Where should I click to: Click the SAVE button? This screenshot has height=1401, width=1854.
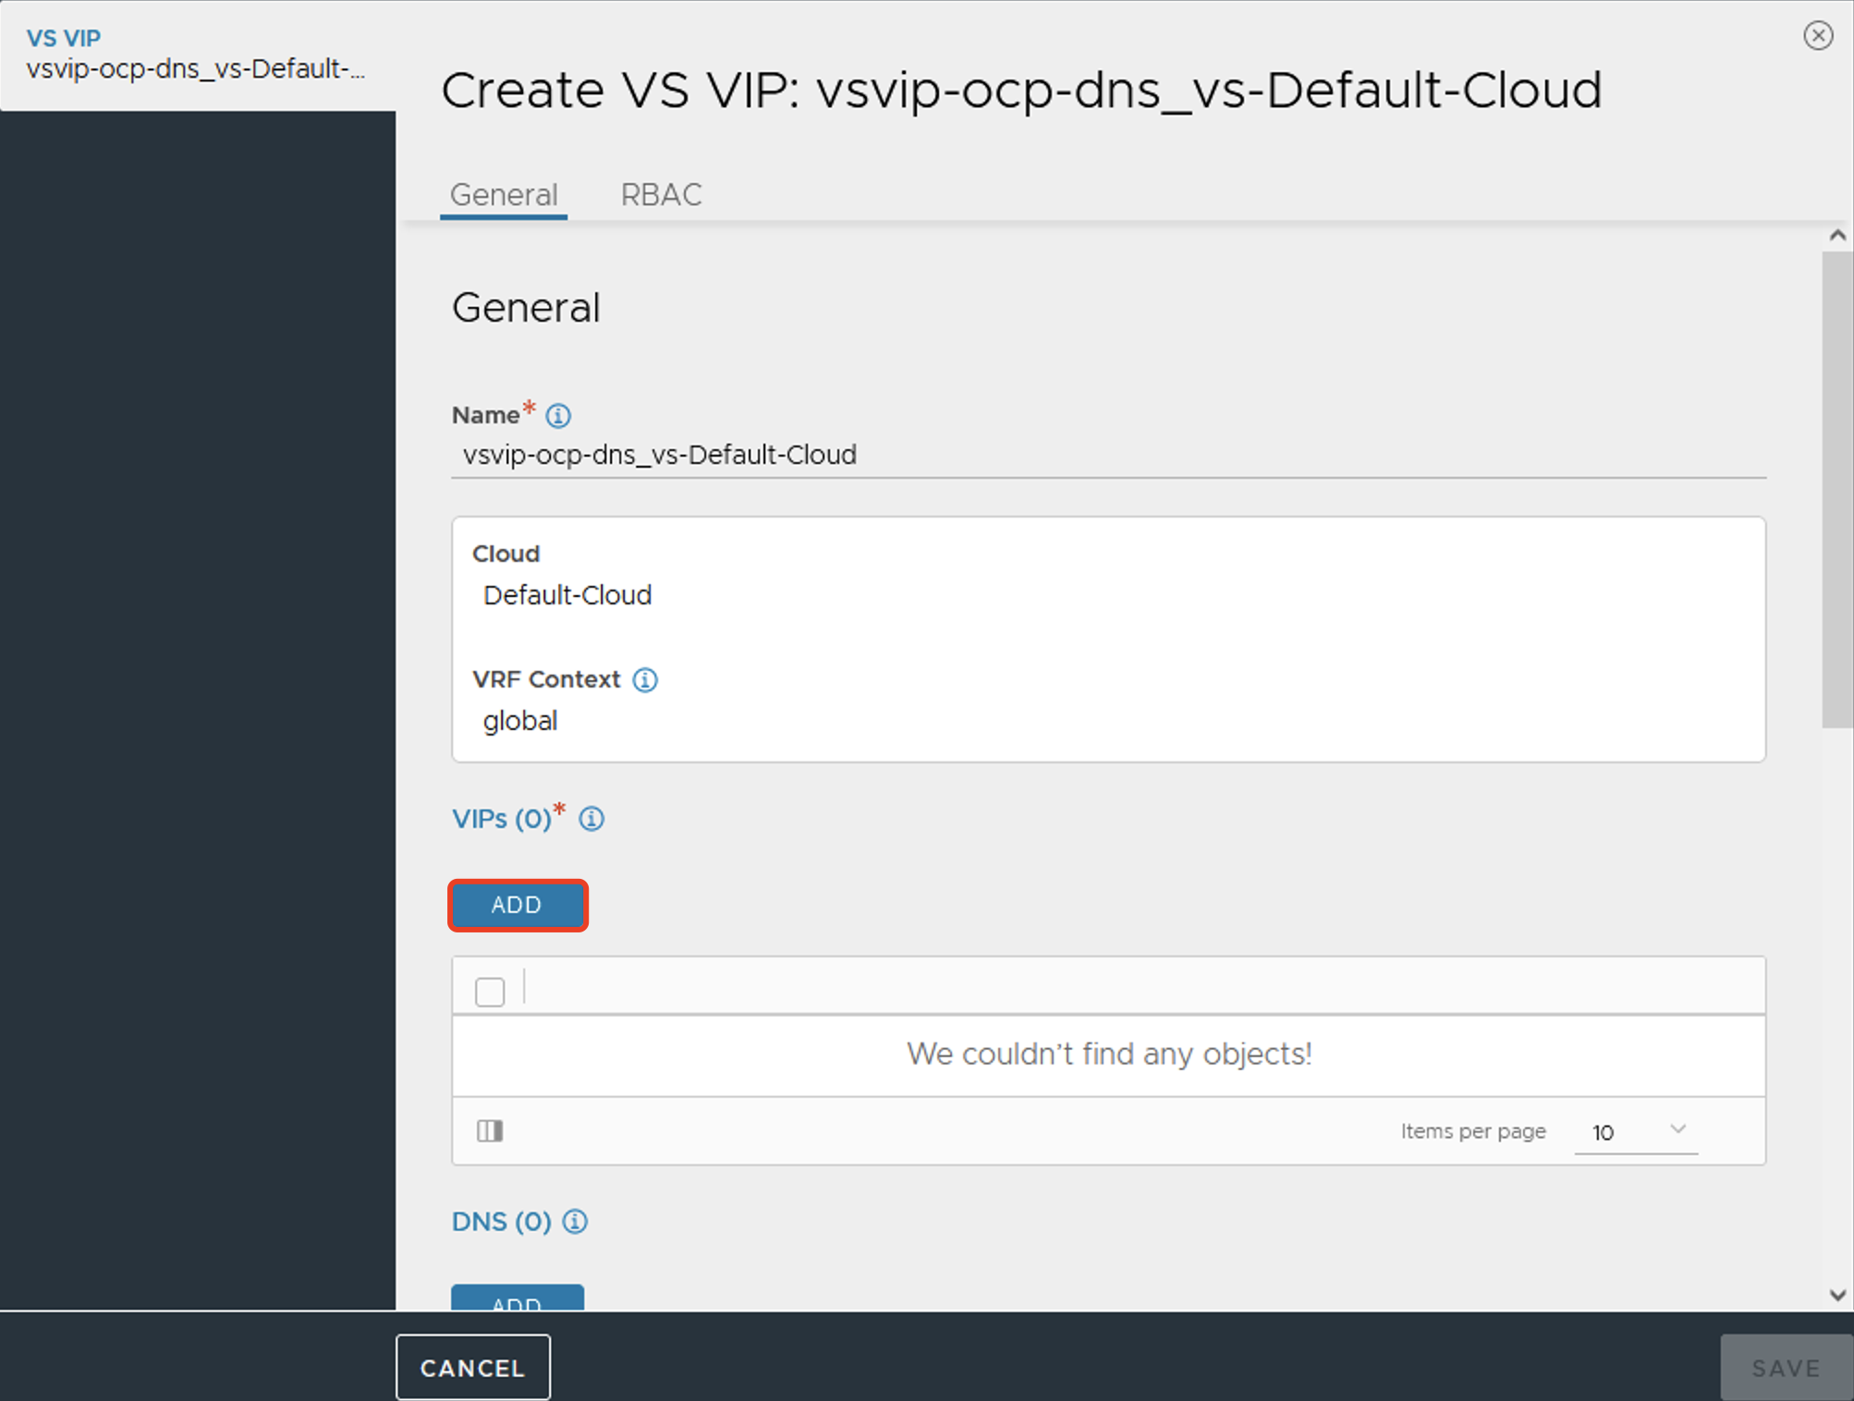point(1786,1368)
